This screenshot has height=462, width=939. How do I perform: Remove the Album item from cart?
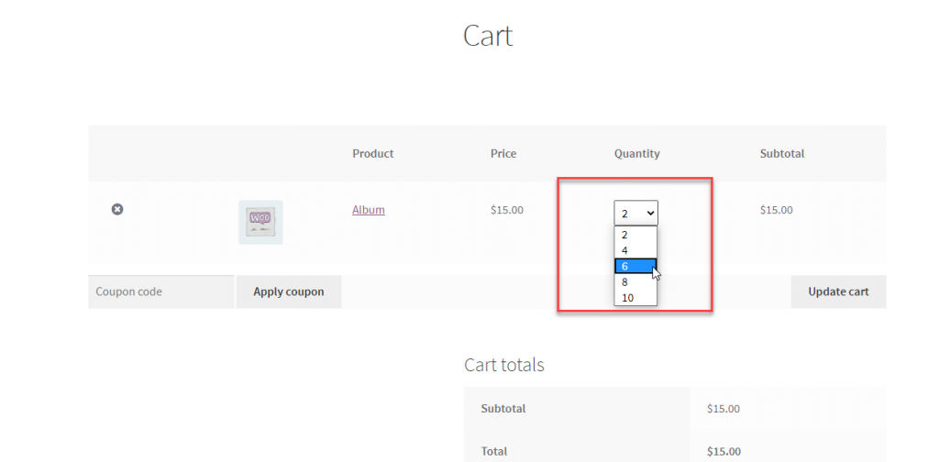coord(117,209)
